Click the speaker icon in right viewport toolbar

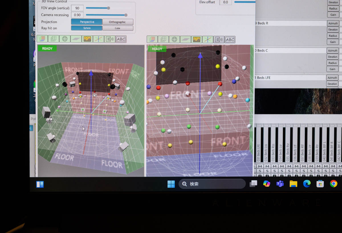[x=219, y=40]
